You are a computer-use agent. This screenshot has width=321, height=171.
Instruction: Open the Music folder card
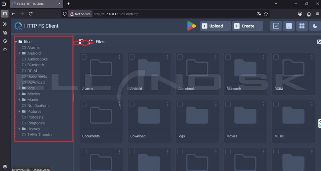click(x=293, y=121)
